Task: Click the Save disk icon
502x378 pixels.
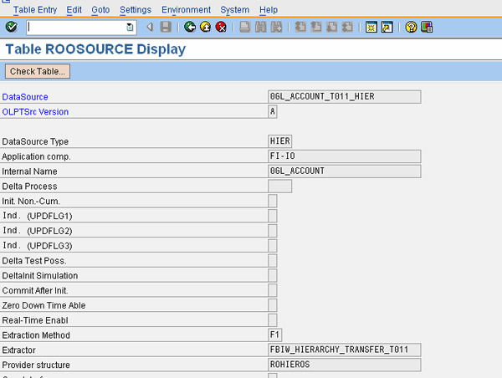Action: click(166, 27)
